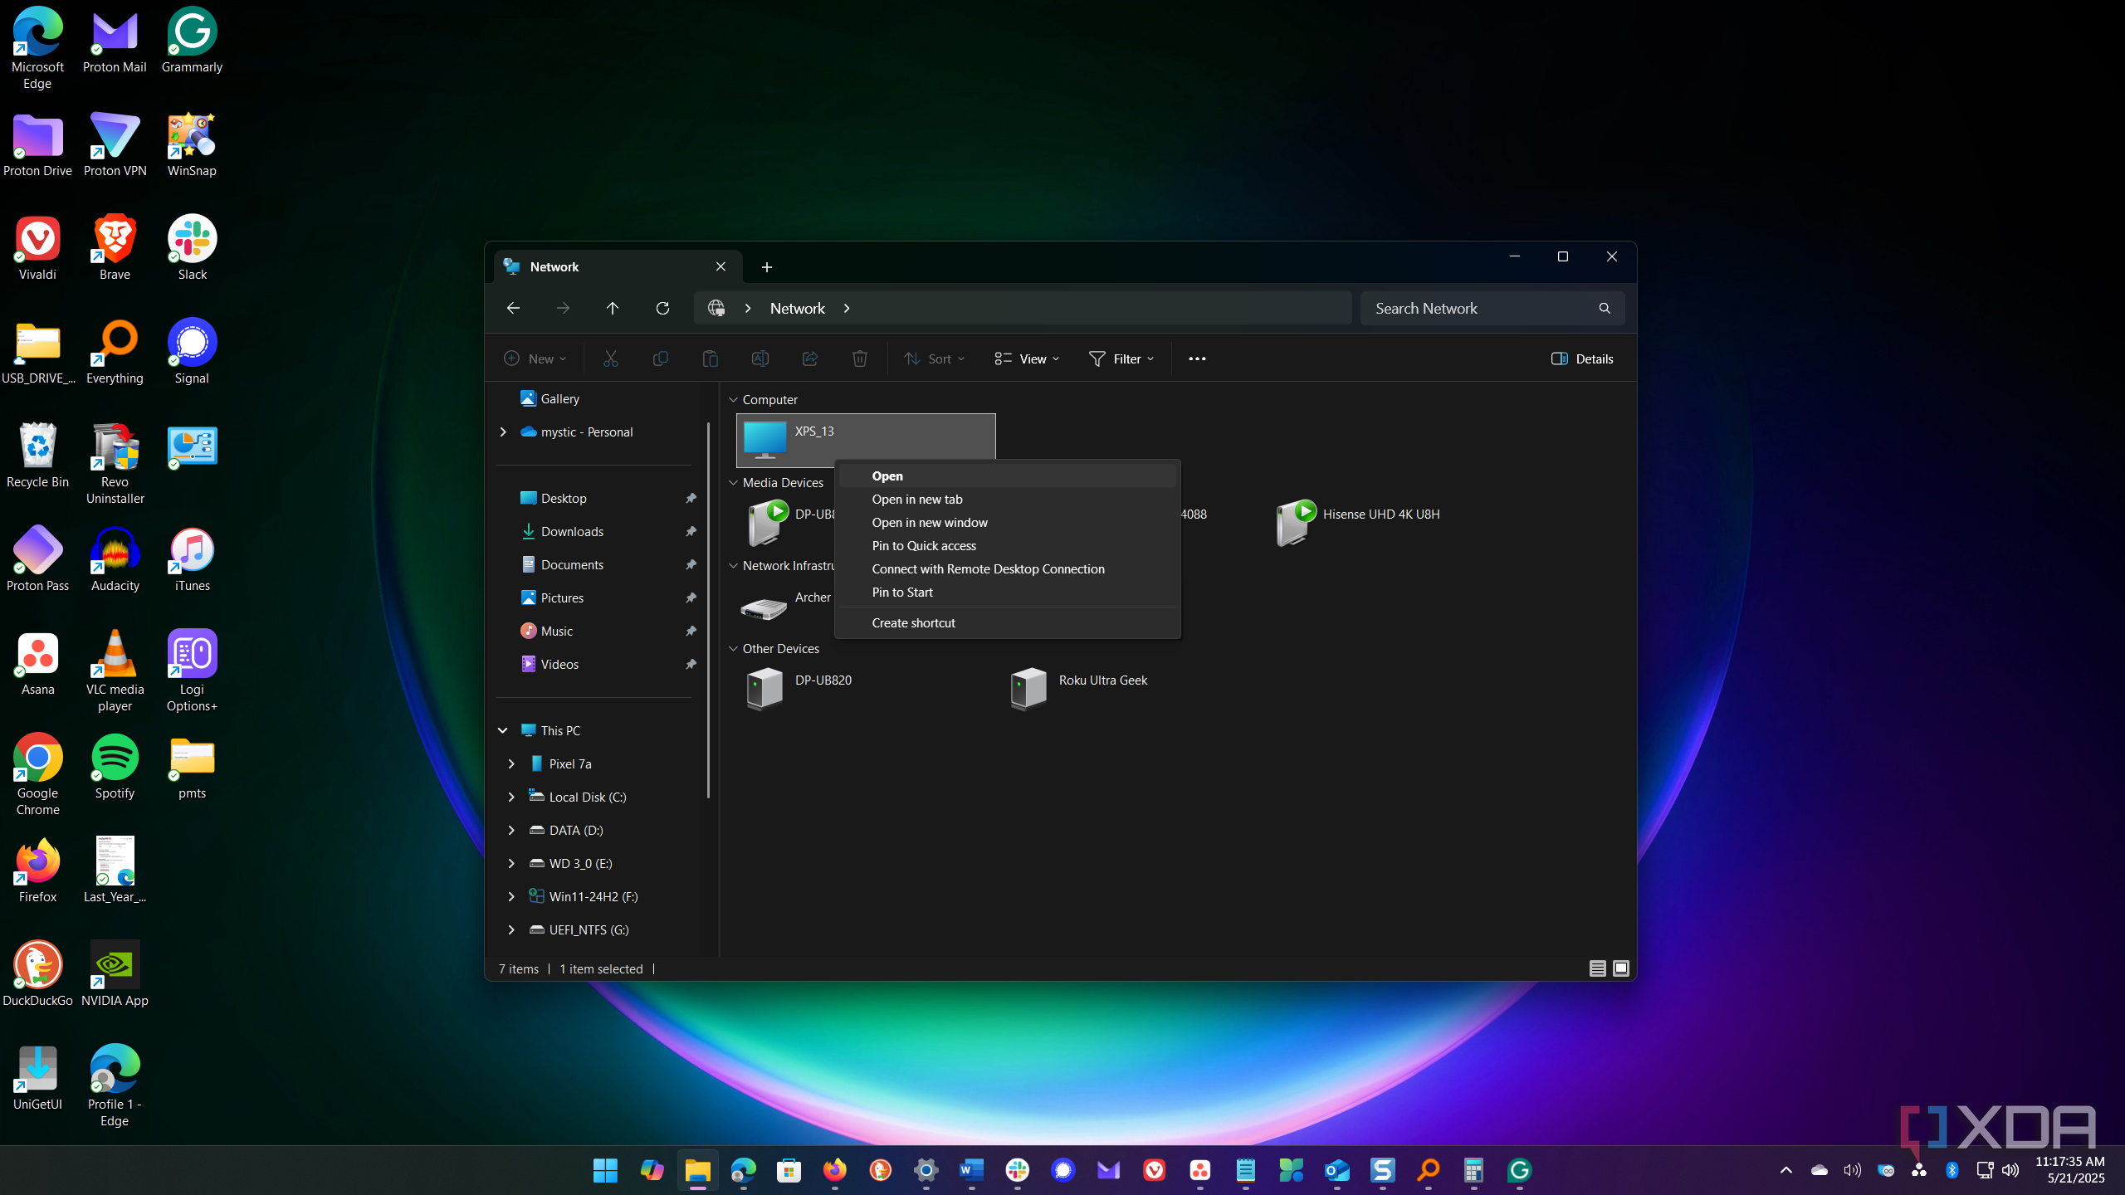Viewport: 2125px width, 1195px height.
Task: Open the View dropdown
Action: click(1027, 358)
